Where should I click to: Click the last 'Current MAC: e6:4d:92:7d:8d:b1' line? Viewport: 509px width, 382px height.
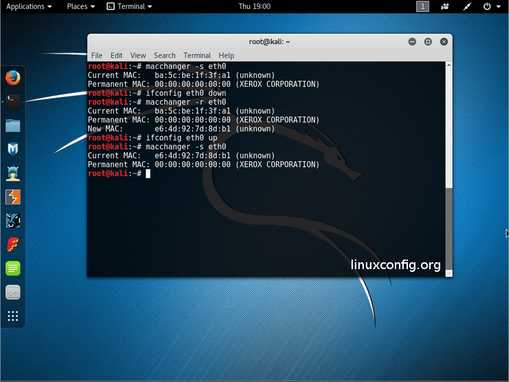[181, 156]
